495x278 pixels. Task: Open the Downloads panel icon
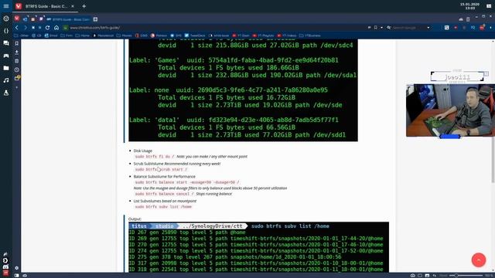tap(17, 53)
